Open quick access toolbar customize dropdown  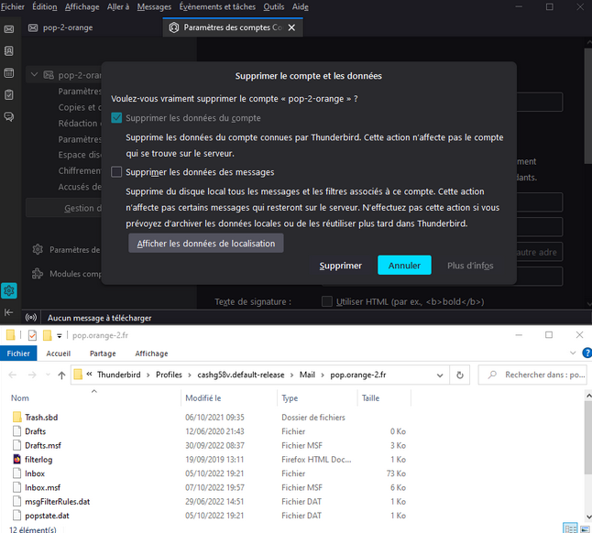coord(60,335)
